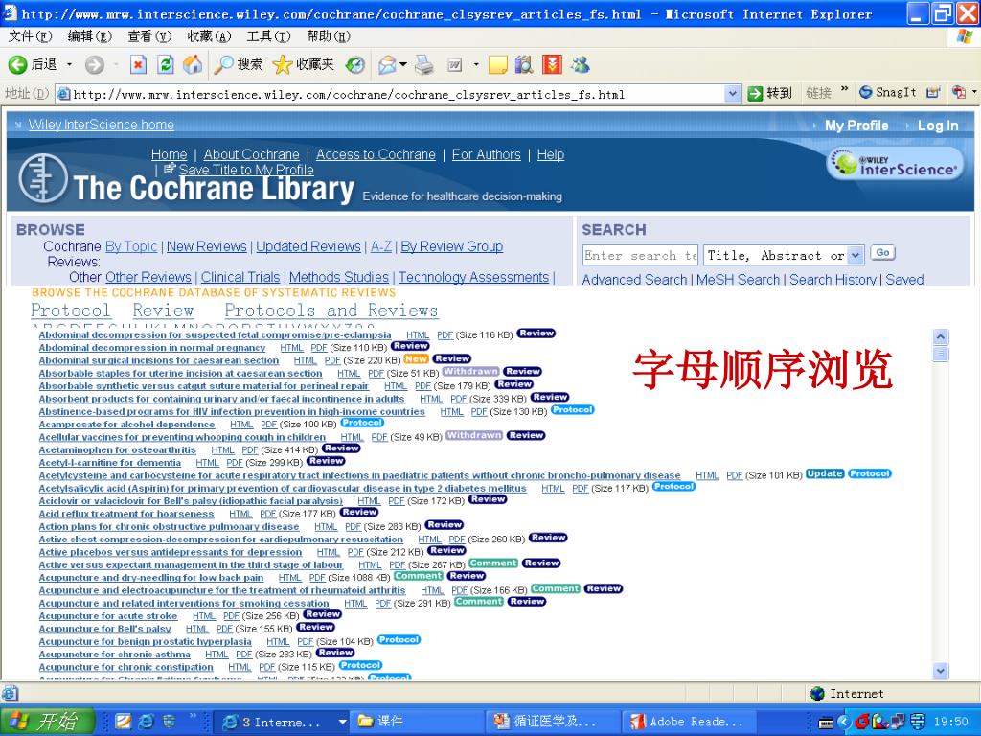981x736 pixels.
Task: Open Abdominal decompression in normal pregnancy review
Action: (x=152, y=347)
